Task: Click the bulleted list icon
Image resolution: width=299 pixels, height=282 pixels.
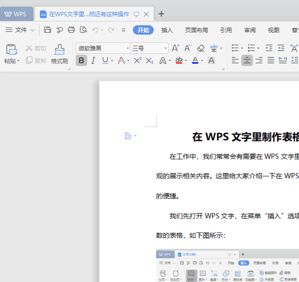Action: 235,48
